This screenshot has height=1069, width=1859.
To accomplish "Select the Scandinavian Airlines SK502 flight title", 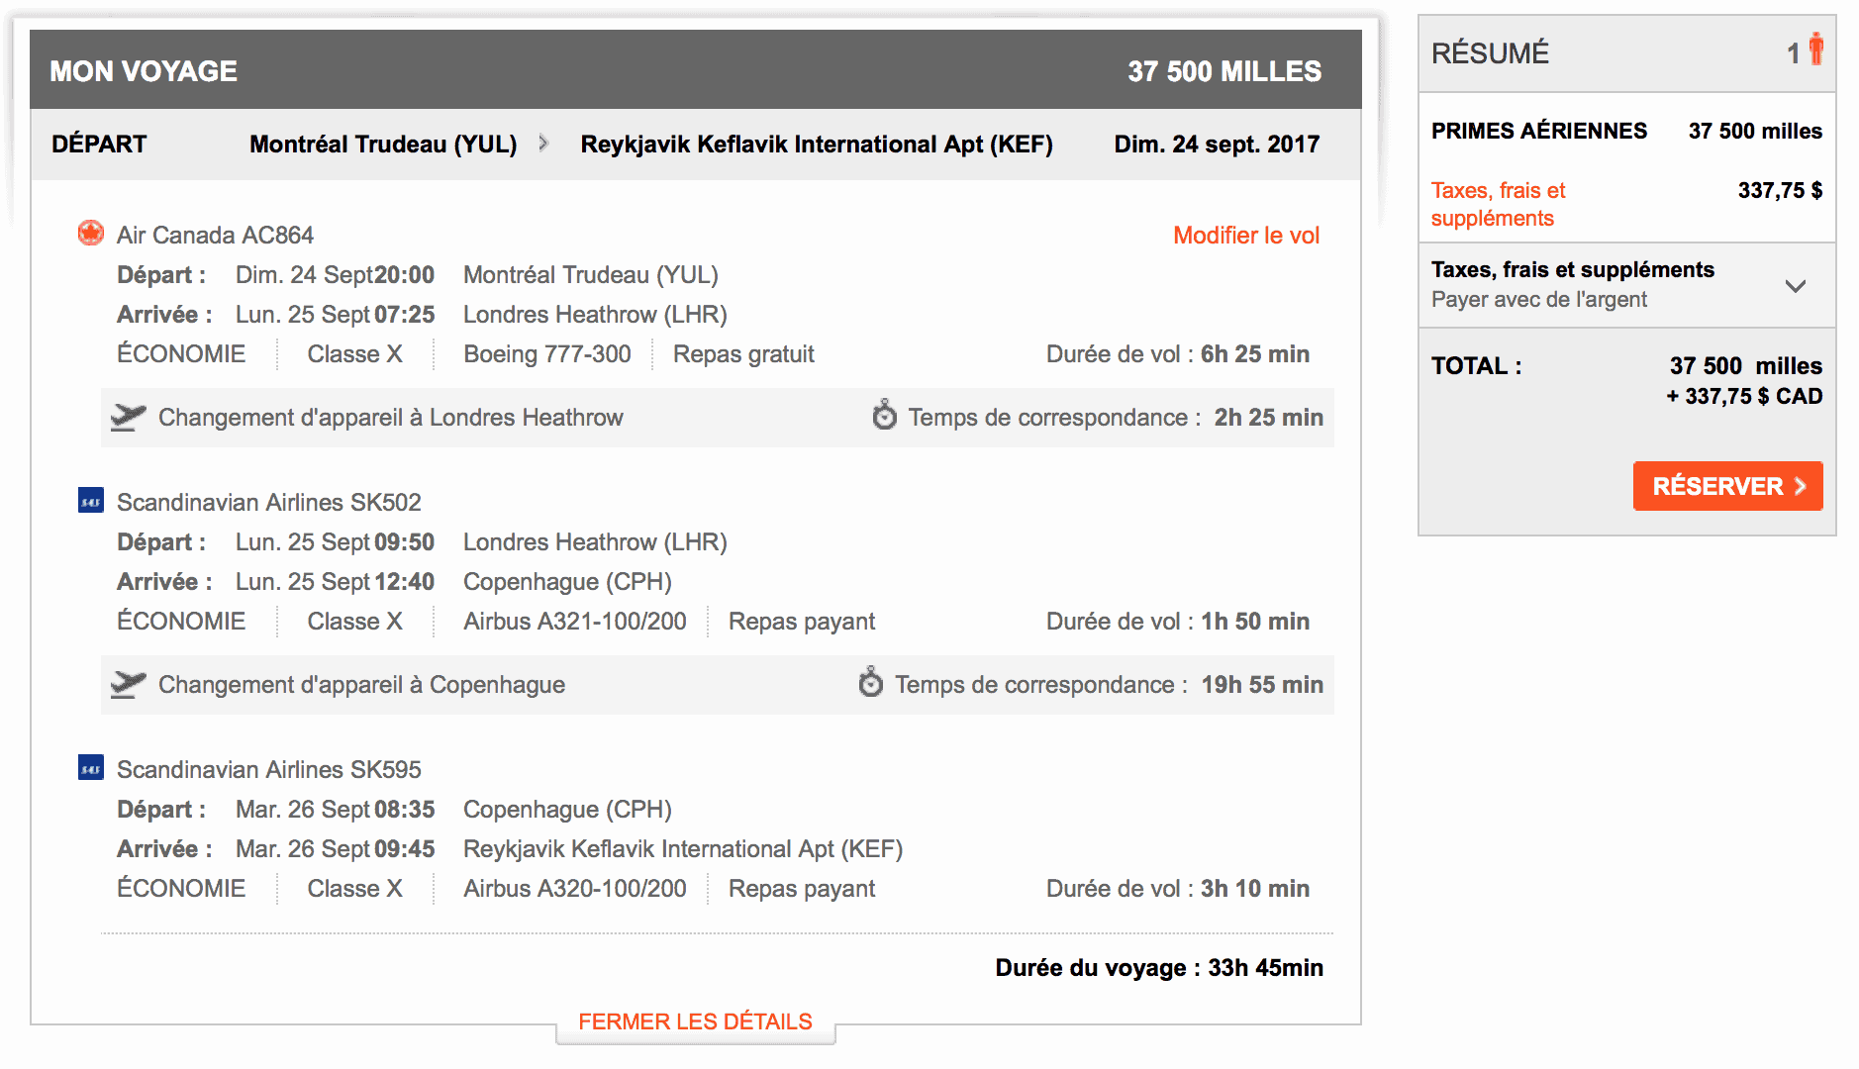I will (x=268, y=503).
